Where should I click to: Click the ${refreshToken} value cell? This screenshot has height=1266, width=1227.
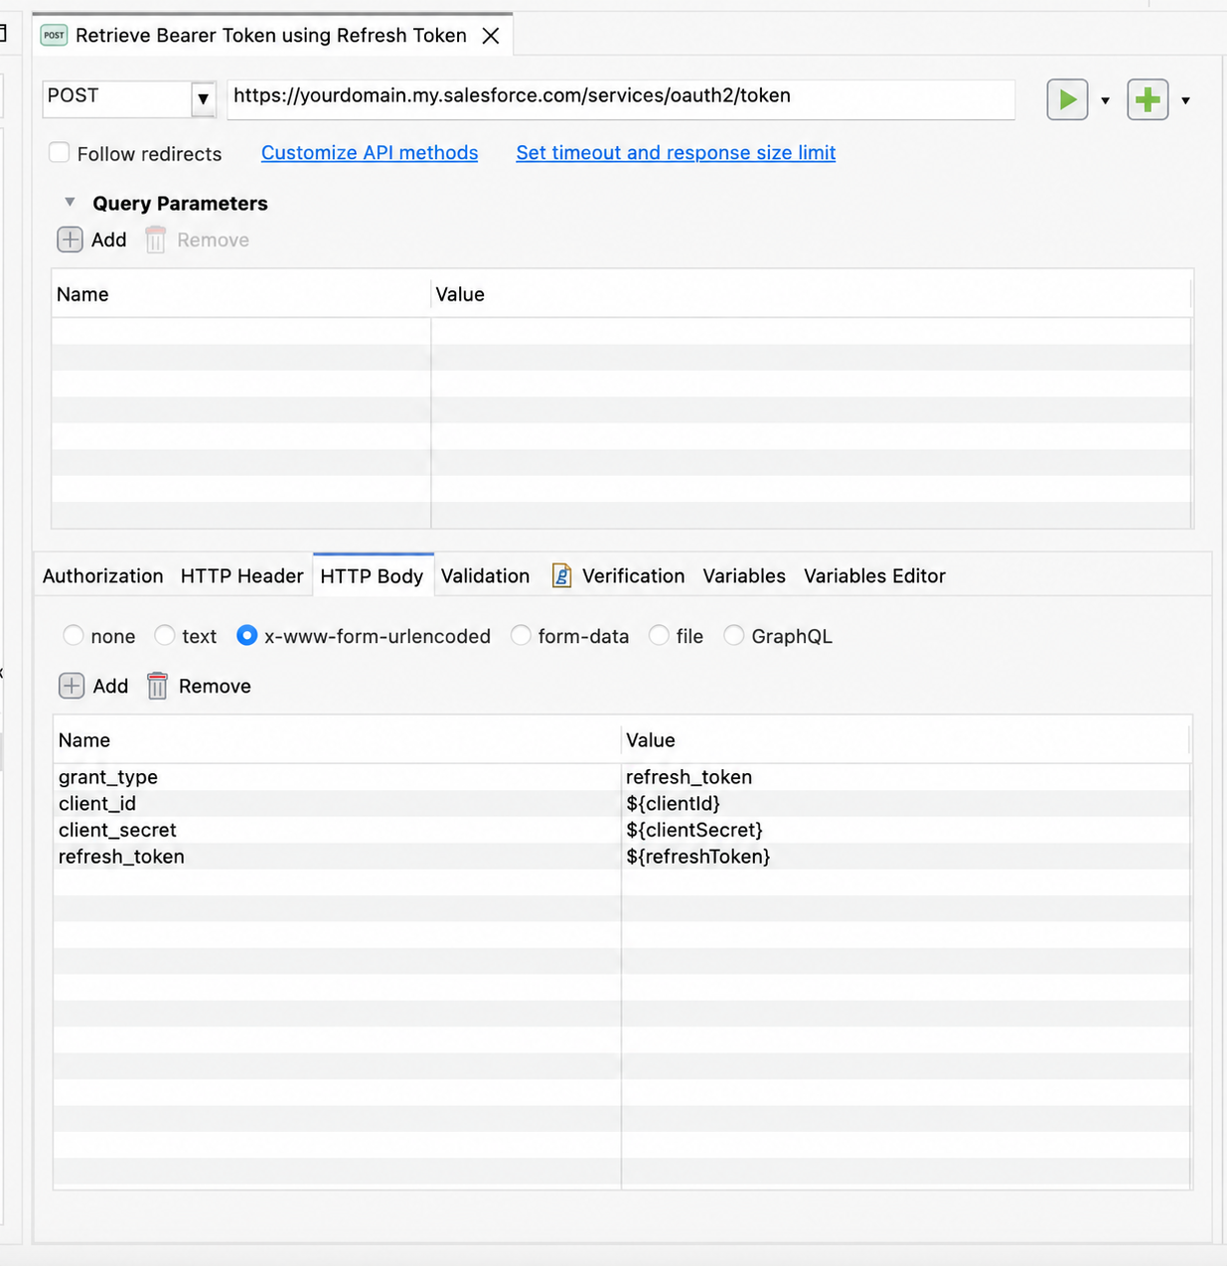[x=906, y=857]
